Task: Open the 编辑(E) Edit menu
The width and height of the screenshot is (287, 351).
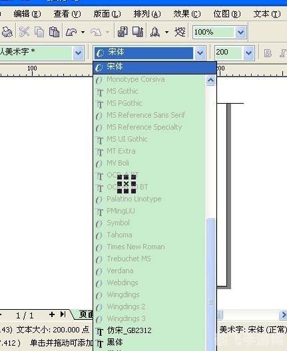Action: tap(27, 15)
